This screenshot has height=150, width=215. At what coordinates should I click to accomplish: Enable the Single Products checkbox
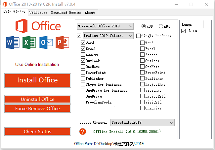[138, 36]
